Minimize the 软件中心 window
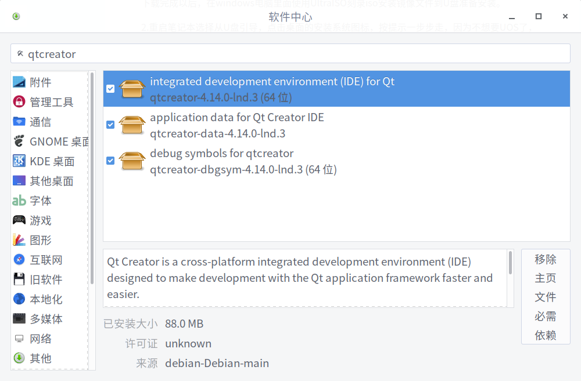 click(x=512, y=17)
